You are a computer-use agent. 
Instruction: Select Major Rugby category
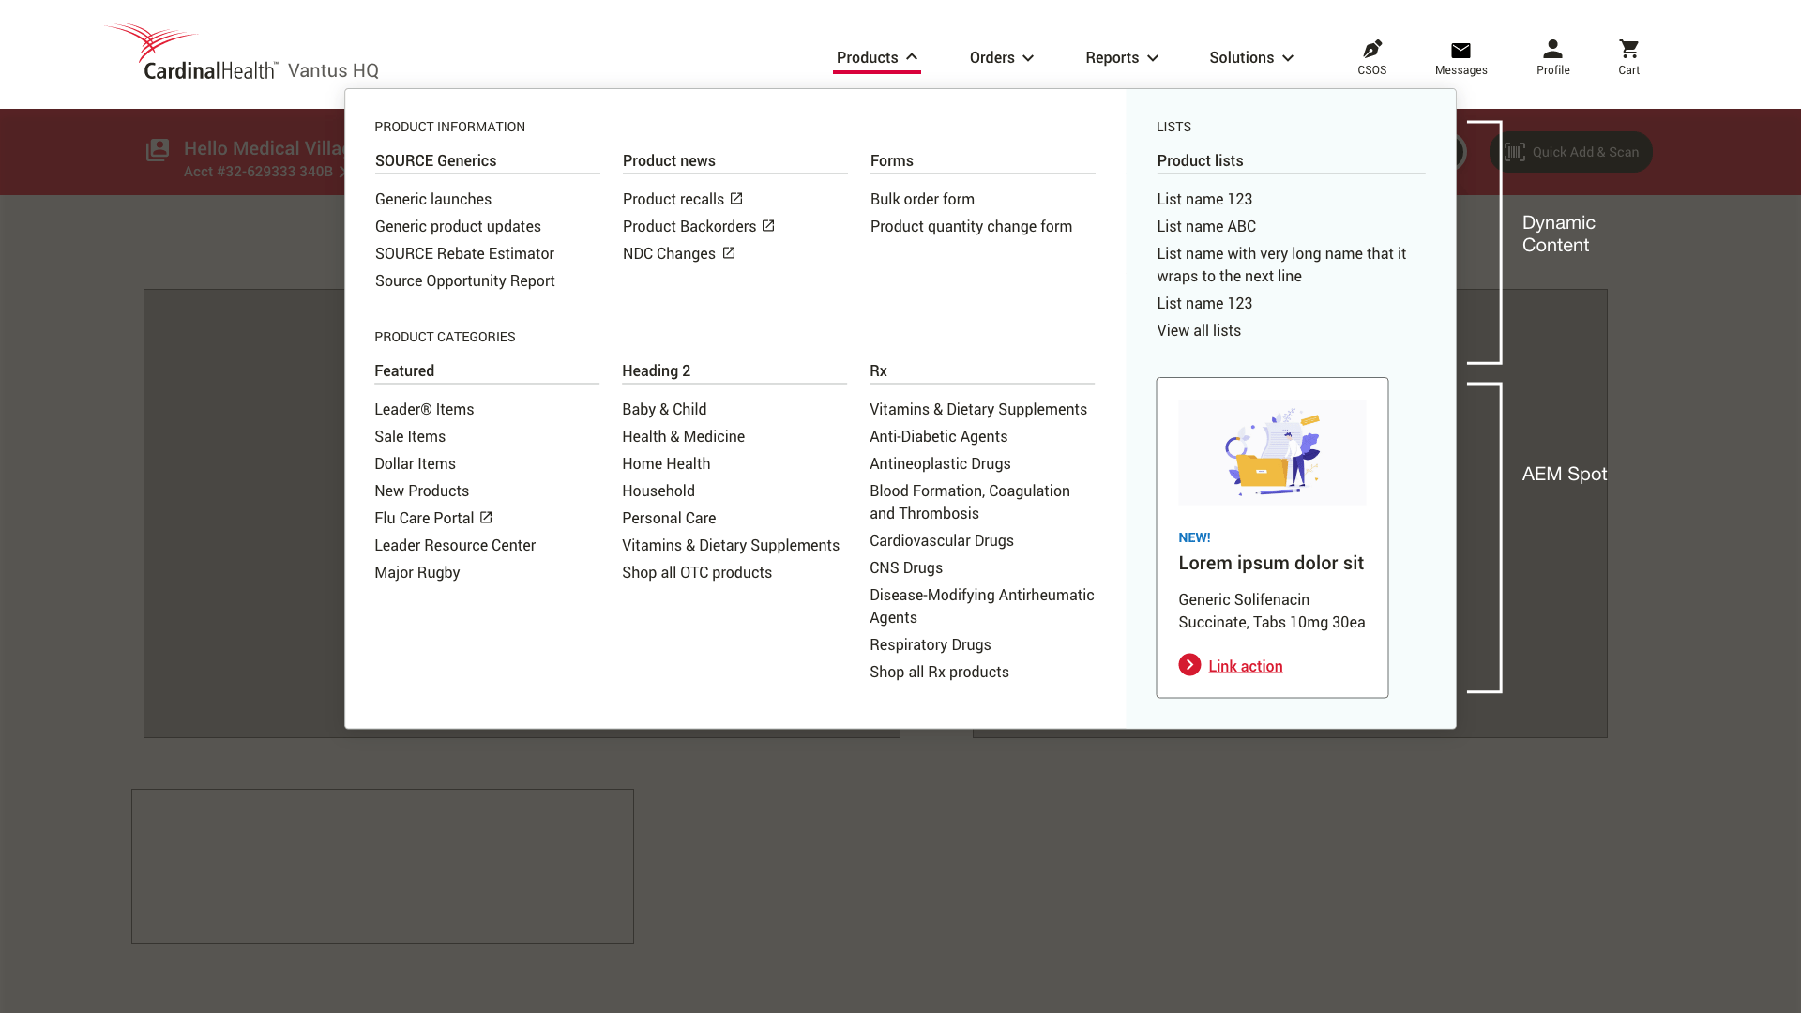click(x=416, y=572)
